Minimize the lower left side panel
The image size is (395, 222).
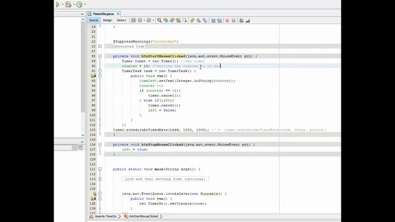[x=82, y=142]
